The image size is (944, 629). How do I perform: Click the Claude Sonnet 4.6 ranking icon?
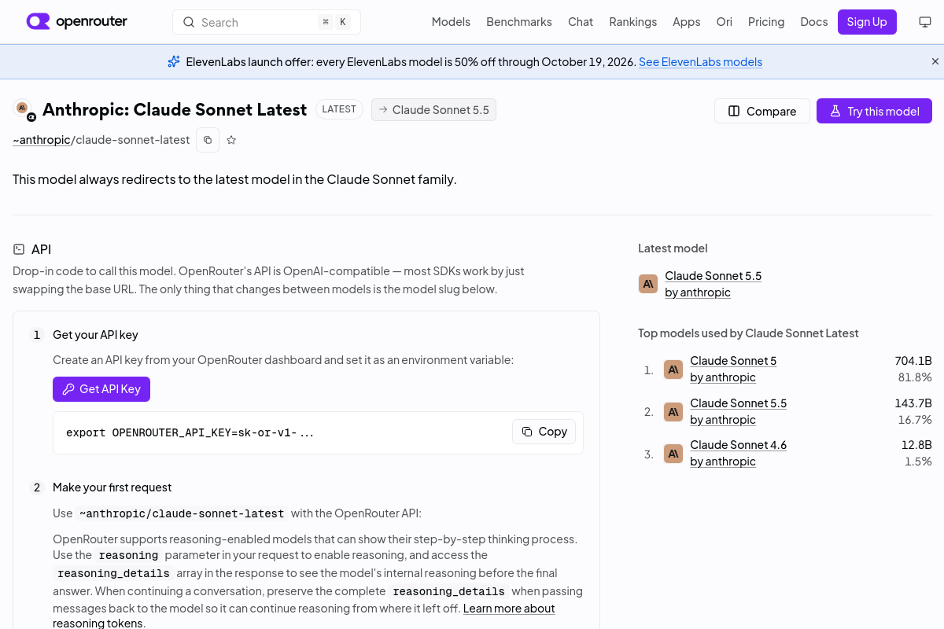coord(673,454)
